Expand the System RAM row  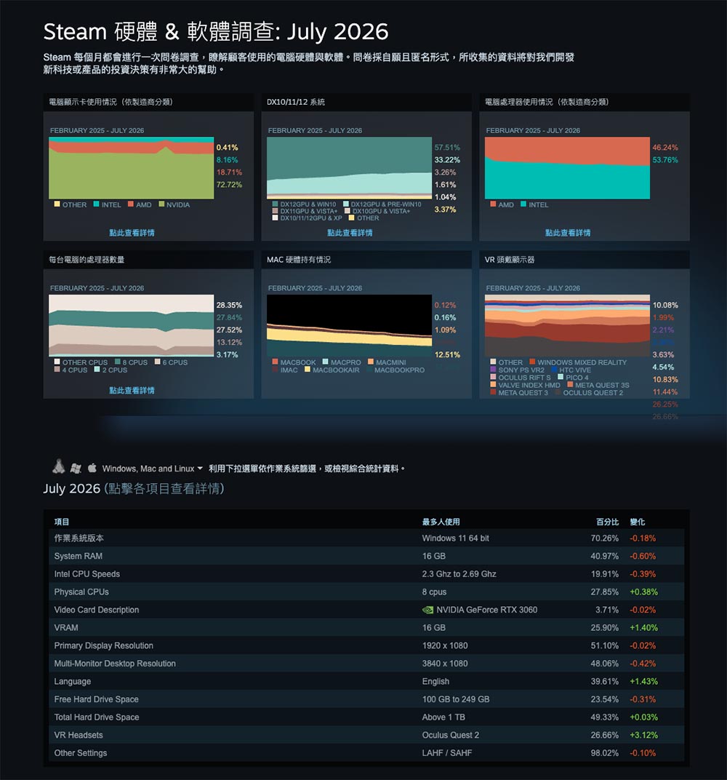coord(366,556)
